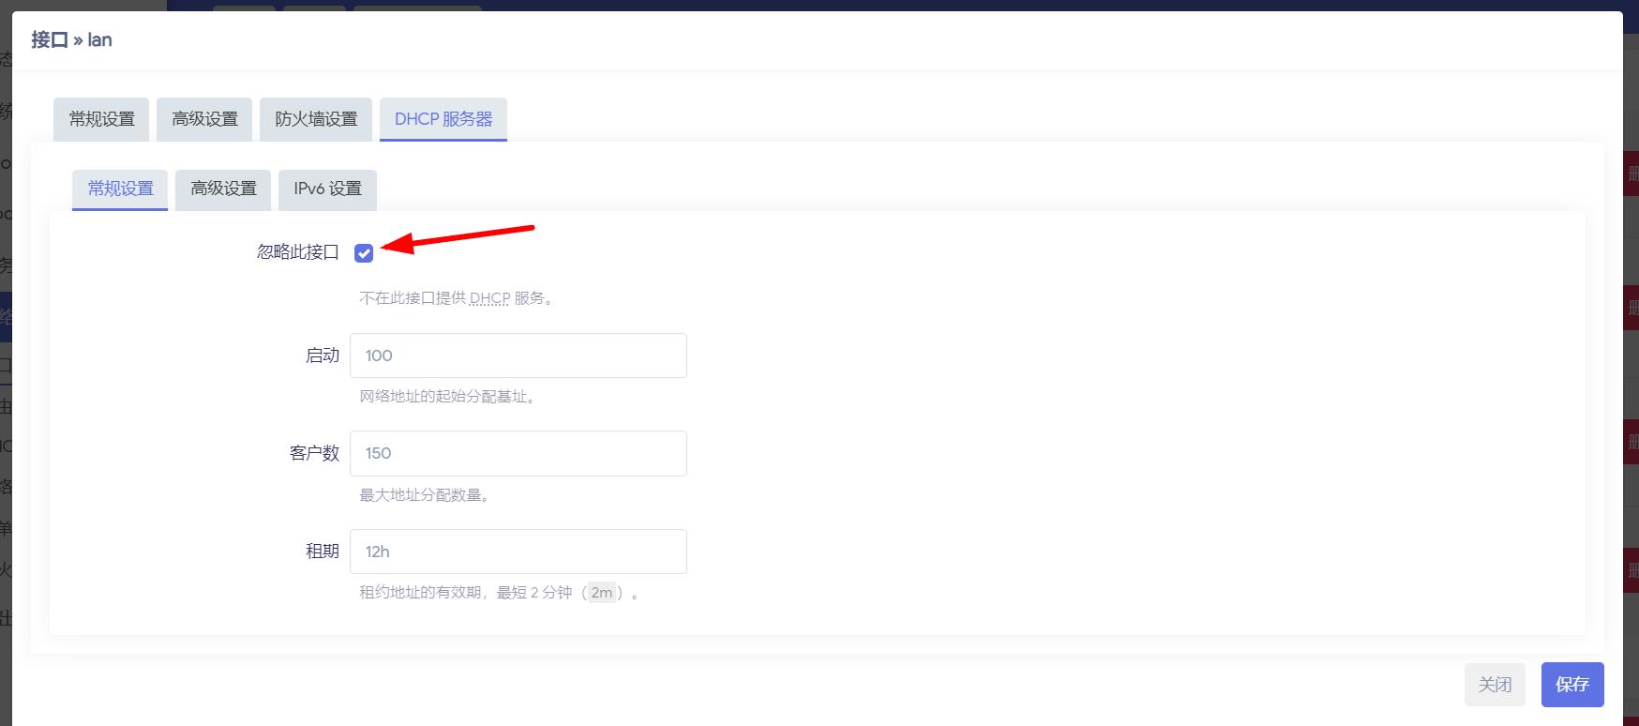Open the IPv6 设置 sub-tab
The height and width of the screenshot is (726, 1639).
click(x=327, y=189)
